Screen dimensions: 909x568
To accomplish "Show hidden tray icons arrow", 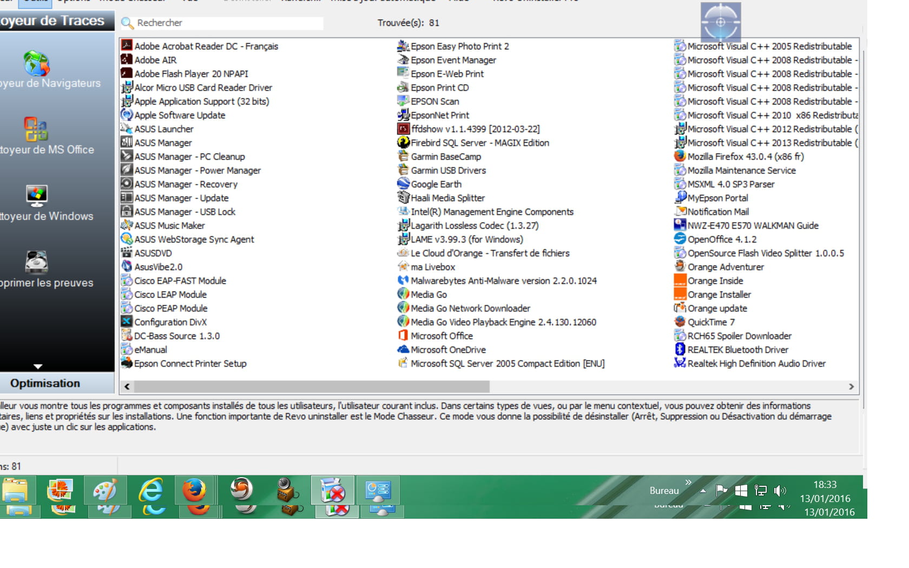I will [x=703, y=491].
